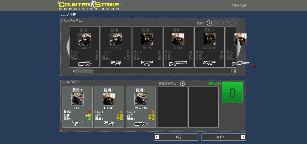Select STANLEY's portrait in available fighters

(85, 39)
